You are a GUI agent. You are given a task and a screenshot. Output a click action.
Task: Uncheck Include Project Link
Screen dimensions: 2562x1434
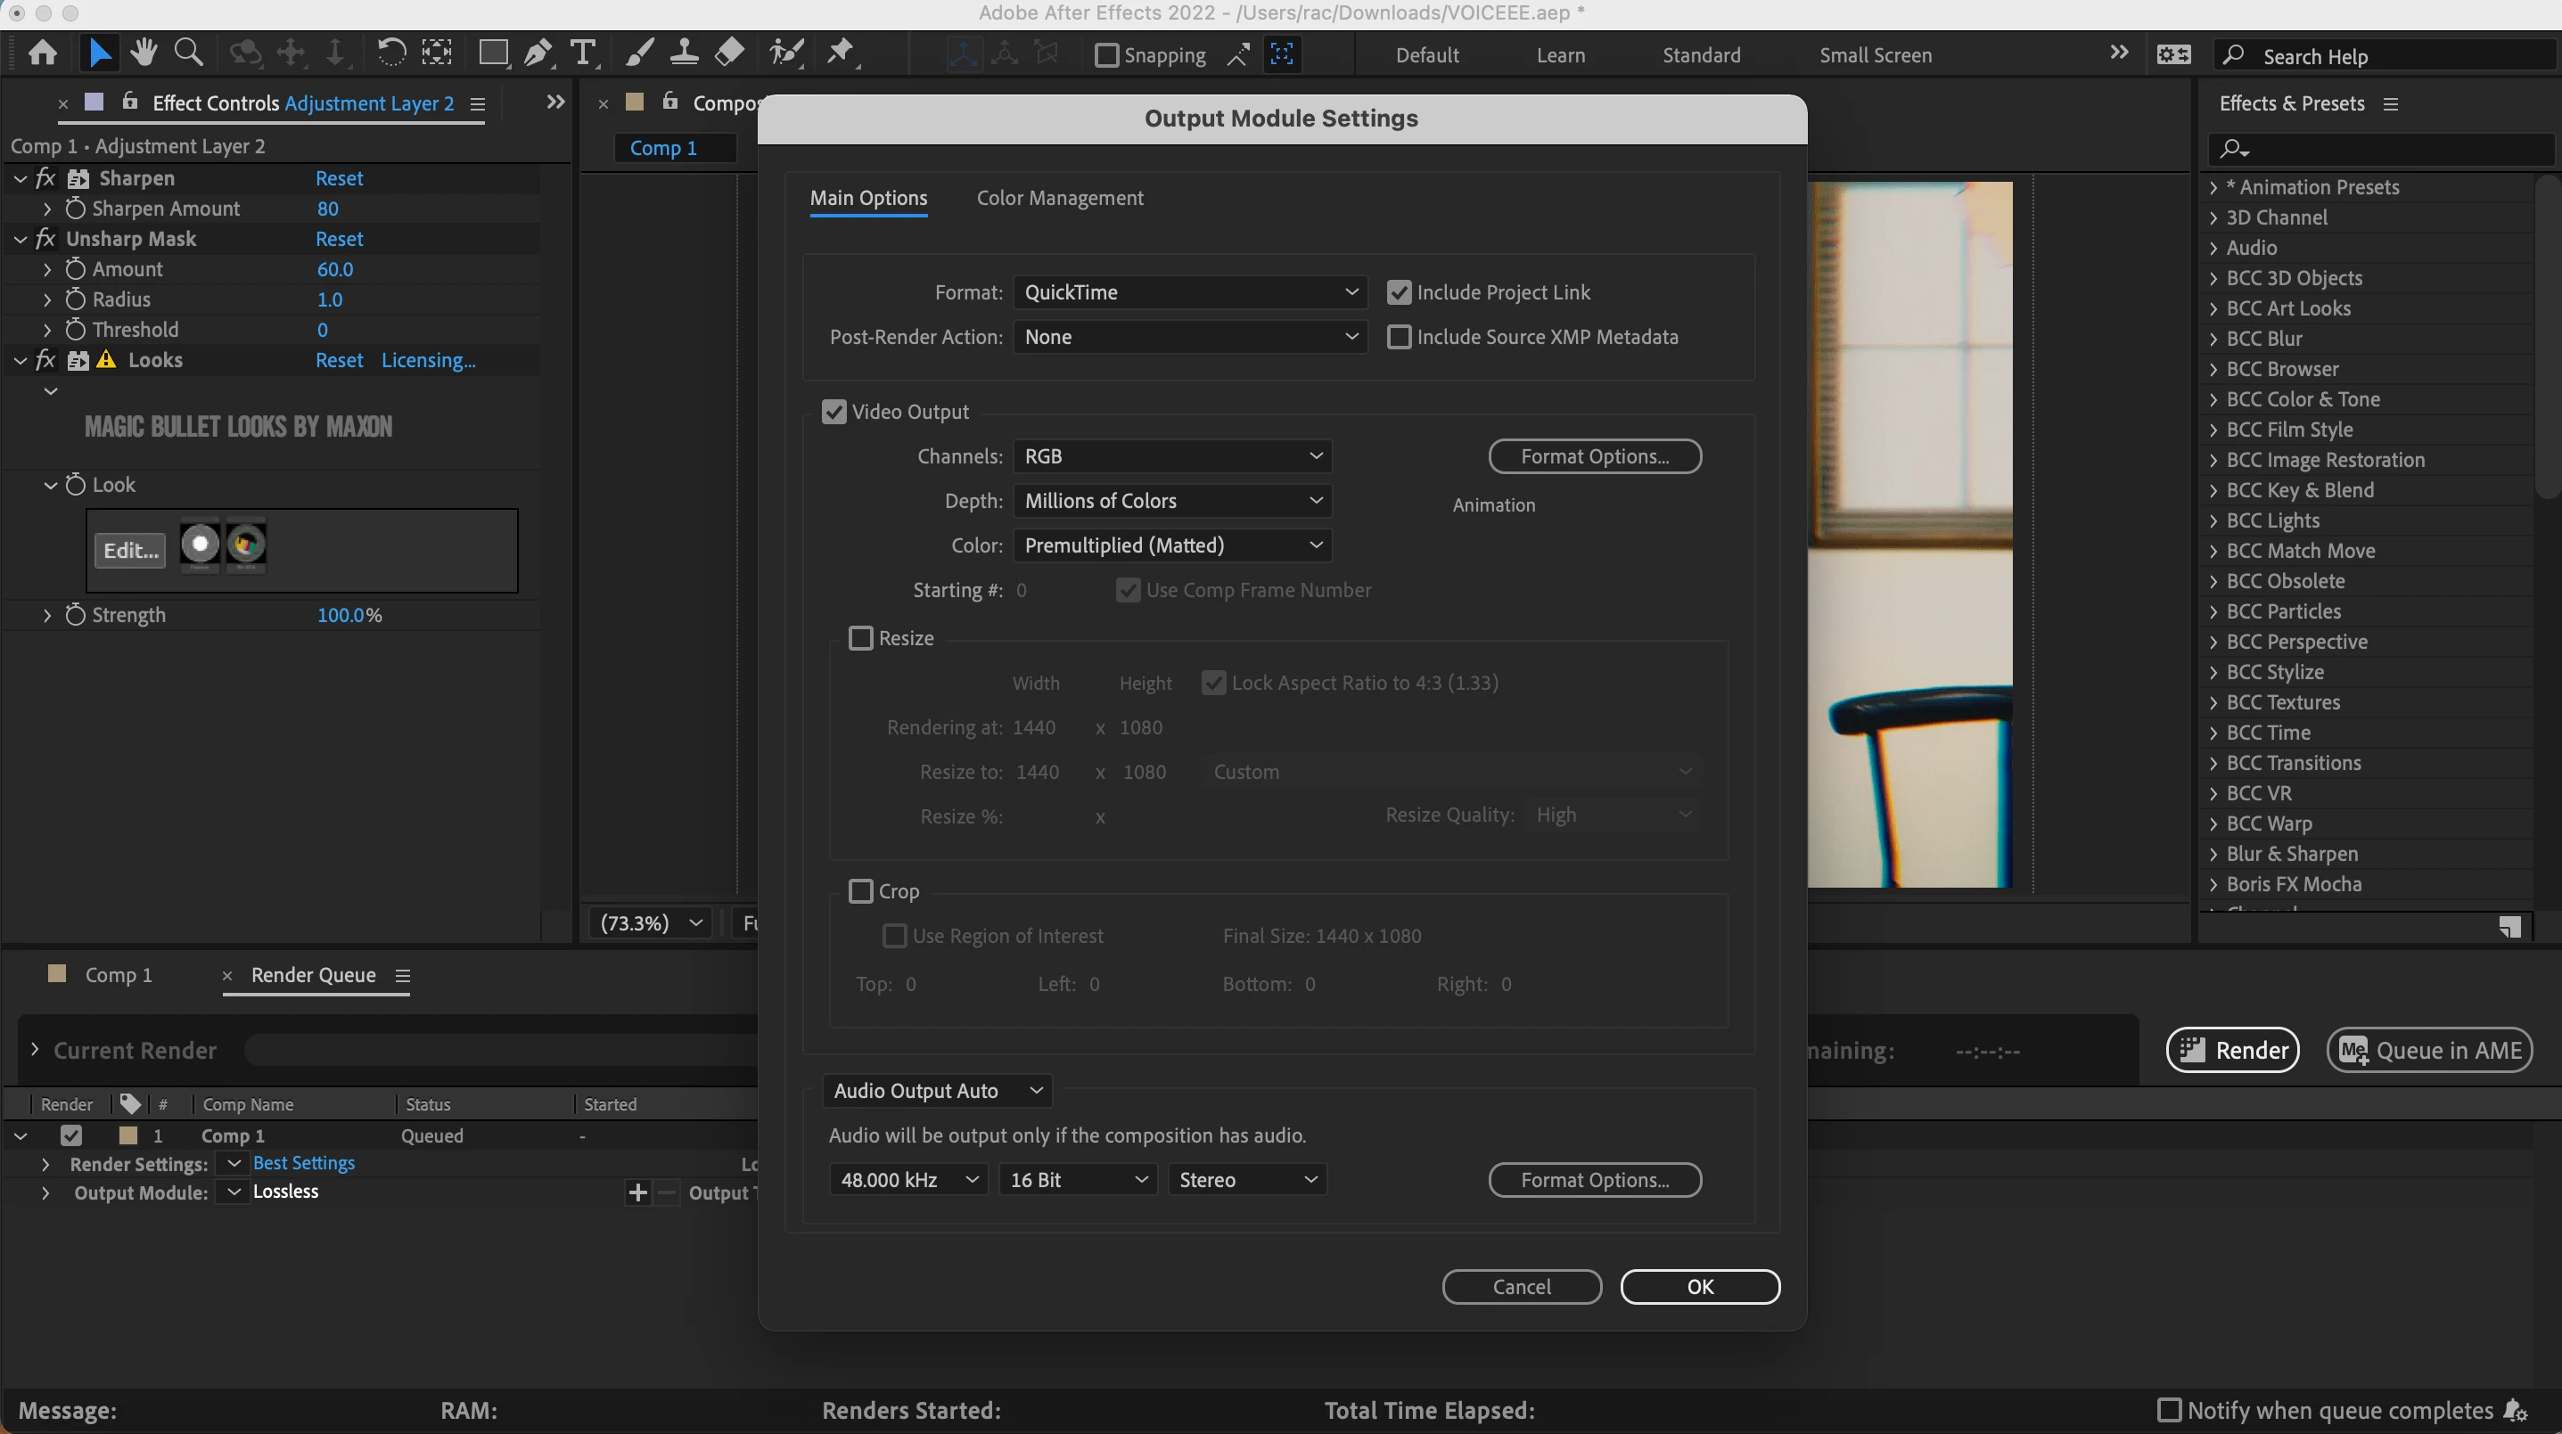point(1399,292)
